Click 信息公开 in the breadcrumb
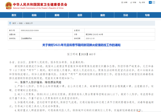This screenshot has height=112, width=161. [29, 23]
